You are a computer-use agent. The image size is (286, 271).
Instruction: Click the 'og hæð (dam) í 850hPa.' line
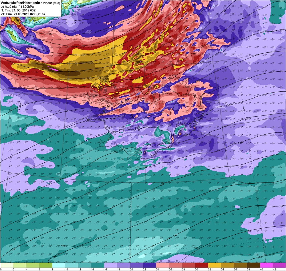click(x=17, y=7)
